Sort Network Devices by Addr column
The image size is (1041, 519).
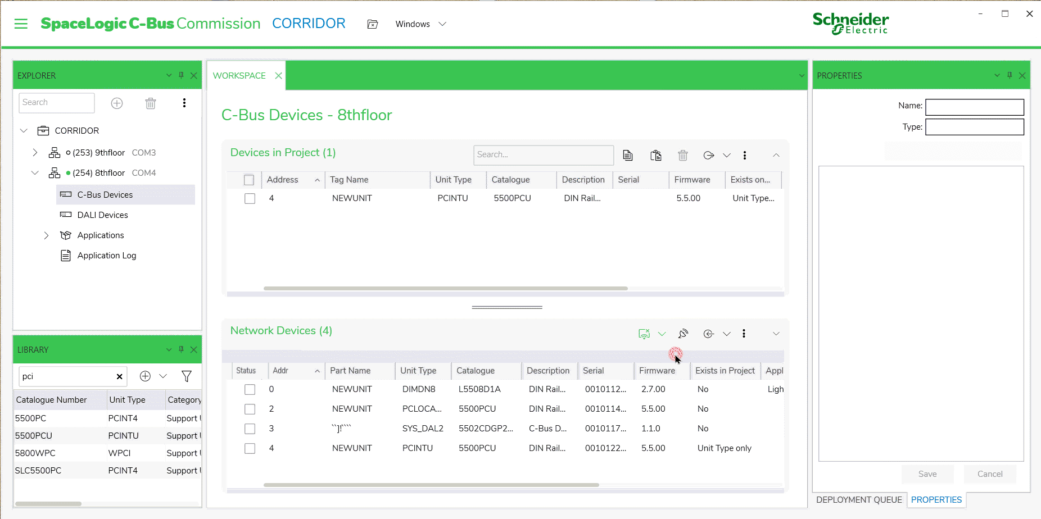point(296,371)
